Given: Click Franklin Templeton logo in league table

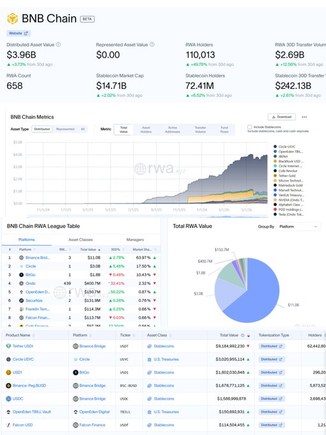Looking at the screenshot, I should tap(21, 309).
